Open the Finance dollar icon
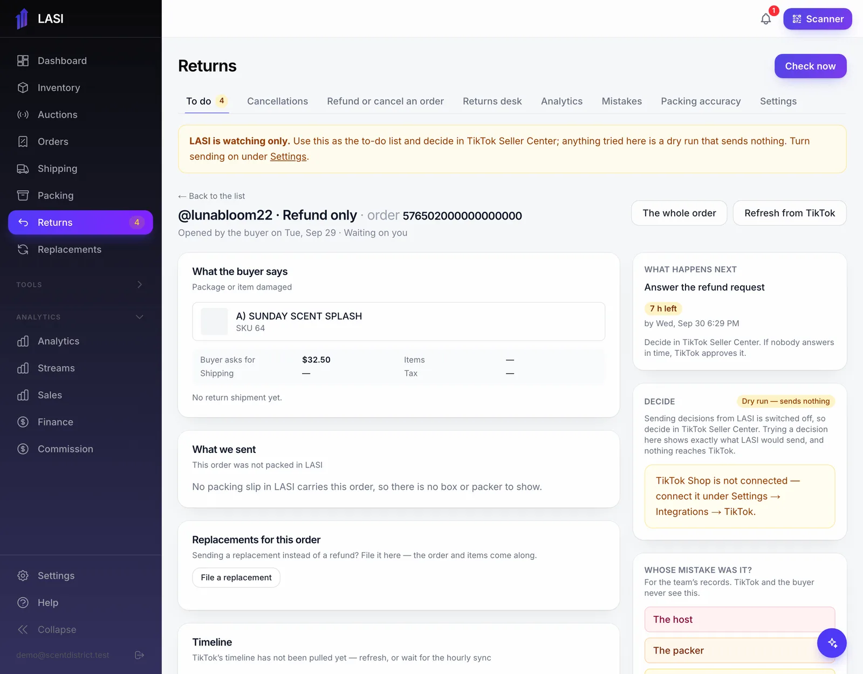The width and height of the screenshot is (863, 674). 23,422
